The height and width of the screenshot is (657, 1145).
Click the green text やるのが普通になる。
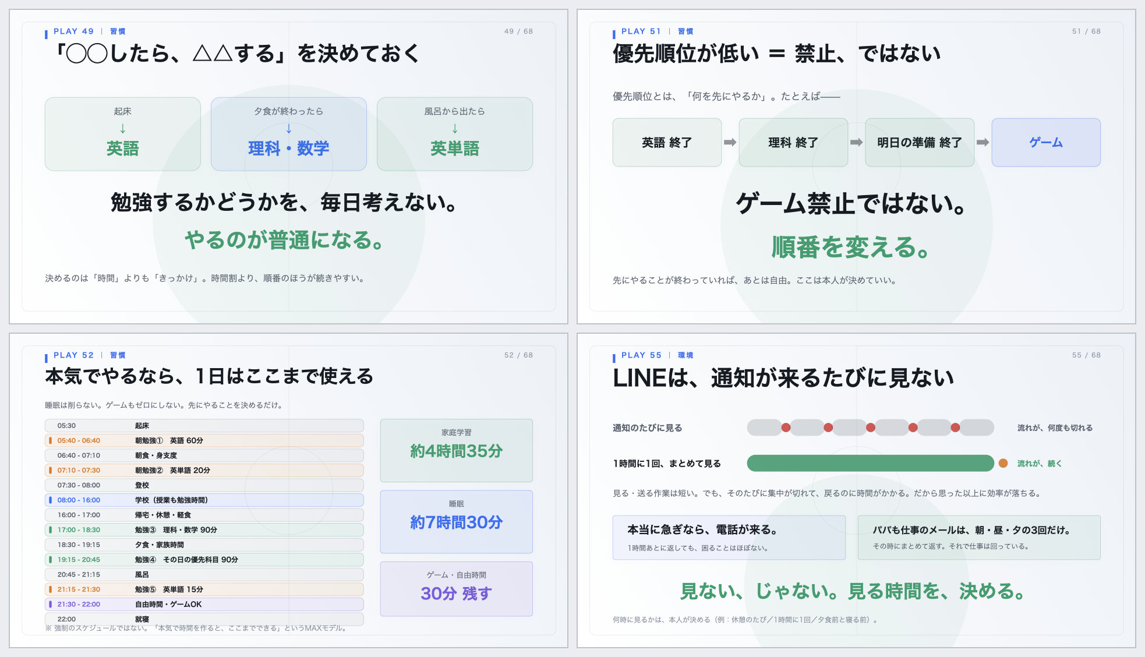pos(284,240)
